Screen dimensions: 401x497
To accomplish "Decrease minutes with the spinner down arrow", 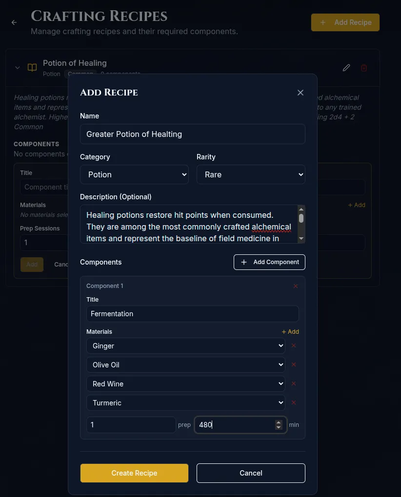I will coord(279,427).
